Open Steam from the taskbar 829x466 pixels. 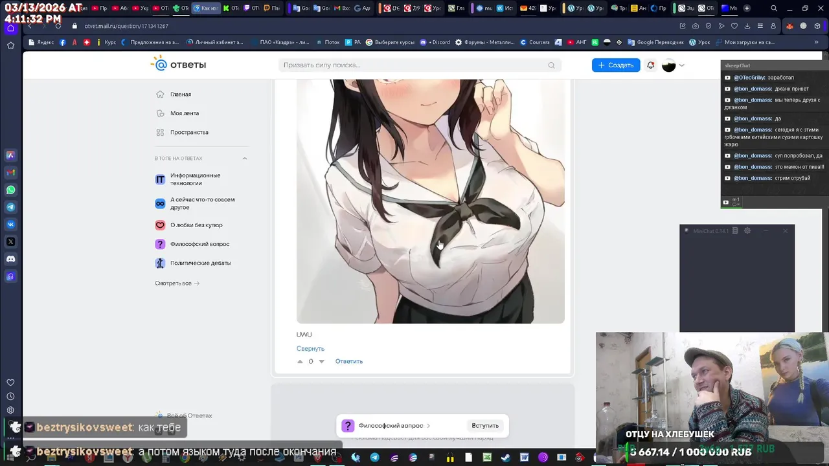pyautogui.click(x=505, y=458)
